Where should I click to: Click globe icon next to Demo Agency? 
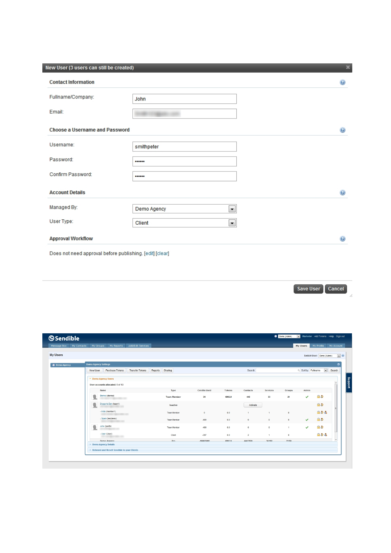tap(54, 365)
